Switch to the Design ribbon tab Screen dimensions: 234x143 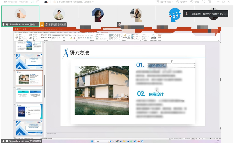[x=40, y=32]
